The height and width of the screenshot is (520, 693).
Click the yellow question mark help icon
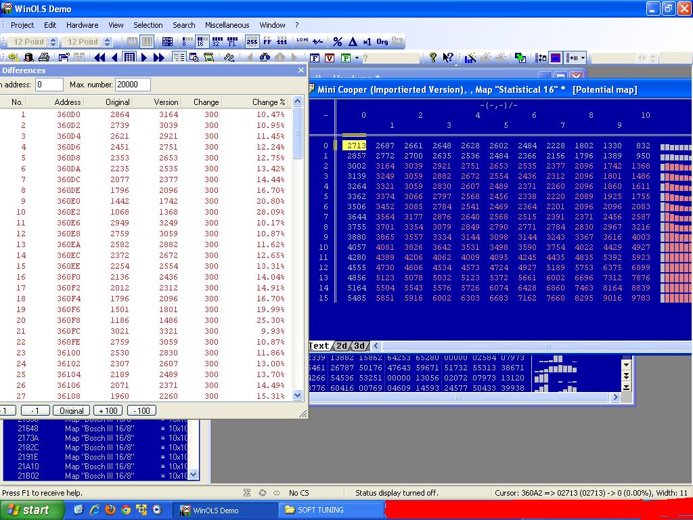pos(433,58)
